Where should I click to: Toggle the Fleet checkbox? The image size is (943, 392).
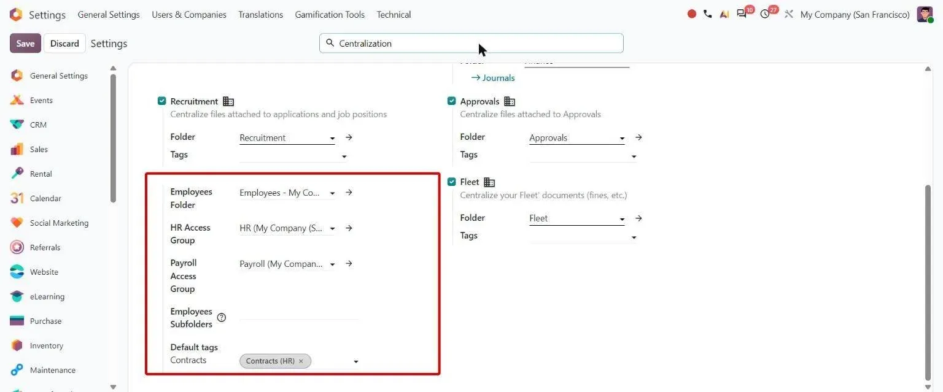tap(452, 182)
